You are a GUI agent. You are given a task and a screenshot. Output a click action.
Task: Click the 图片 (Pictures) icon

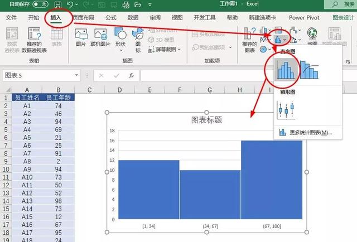tap(81, 37)
